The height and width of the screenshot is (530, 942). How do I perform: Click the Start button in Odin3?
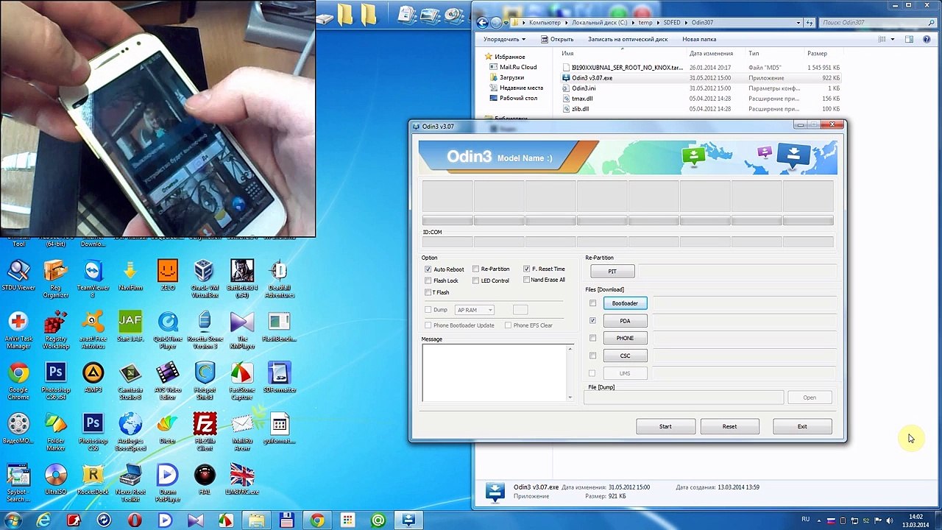pos(665,426)
